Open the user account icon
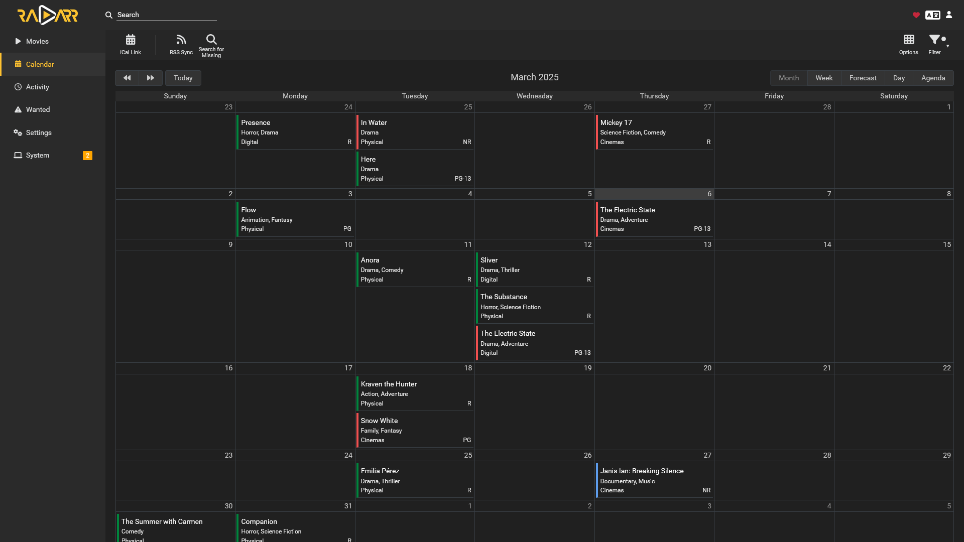Image resolution: width=964 pixels, height=542 pixels. coord(949,15)
